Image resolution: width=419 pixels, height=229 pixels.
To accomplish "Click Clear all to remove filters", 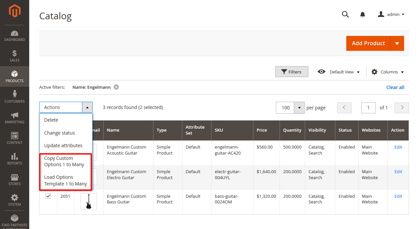I will click(395, 87).
